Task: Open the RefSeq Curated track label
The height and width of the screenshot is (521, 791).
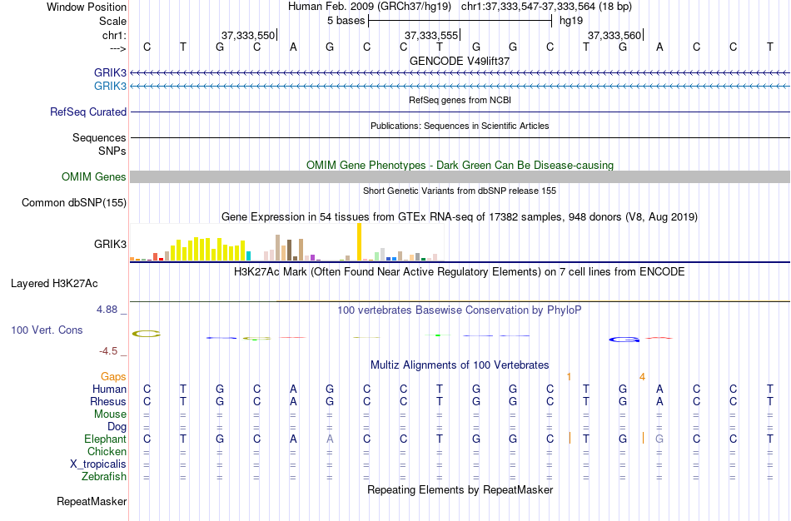Action: pyautogui.click(x=88, y=112)
